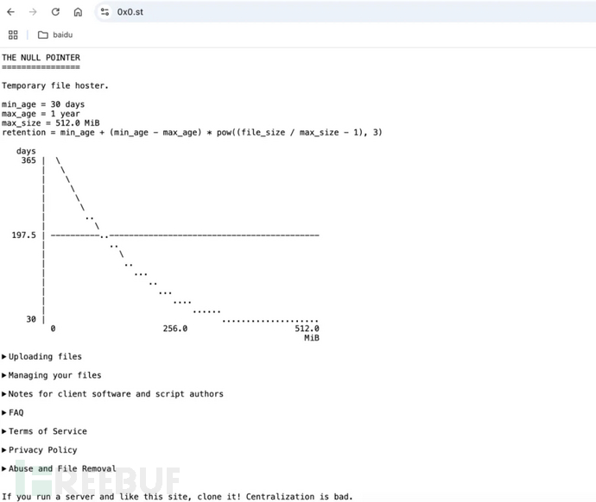Expand the Privacy Policy section
Viewport: 596px width, 502px height.
(40, 450)
